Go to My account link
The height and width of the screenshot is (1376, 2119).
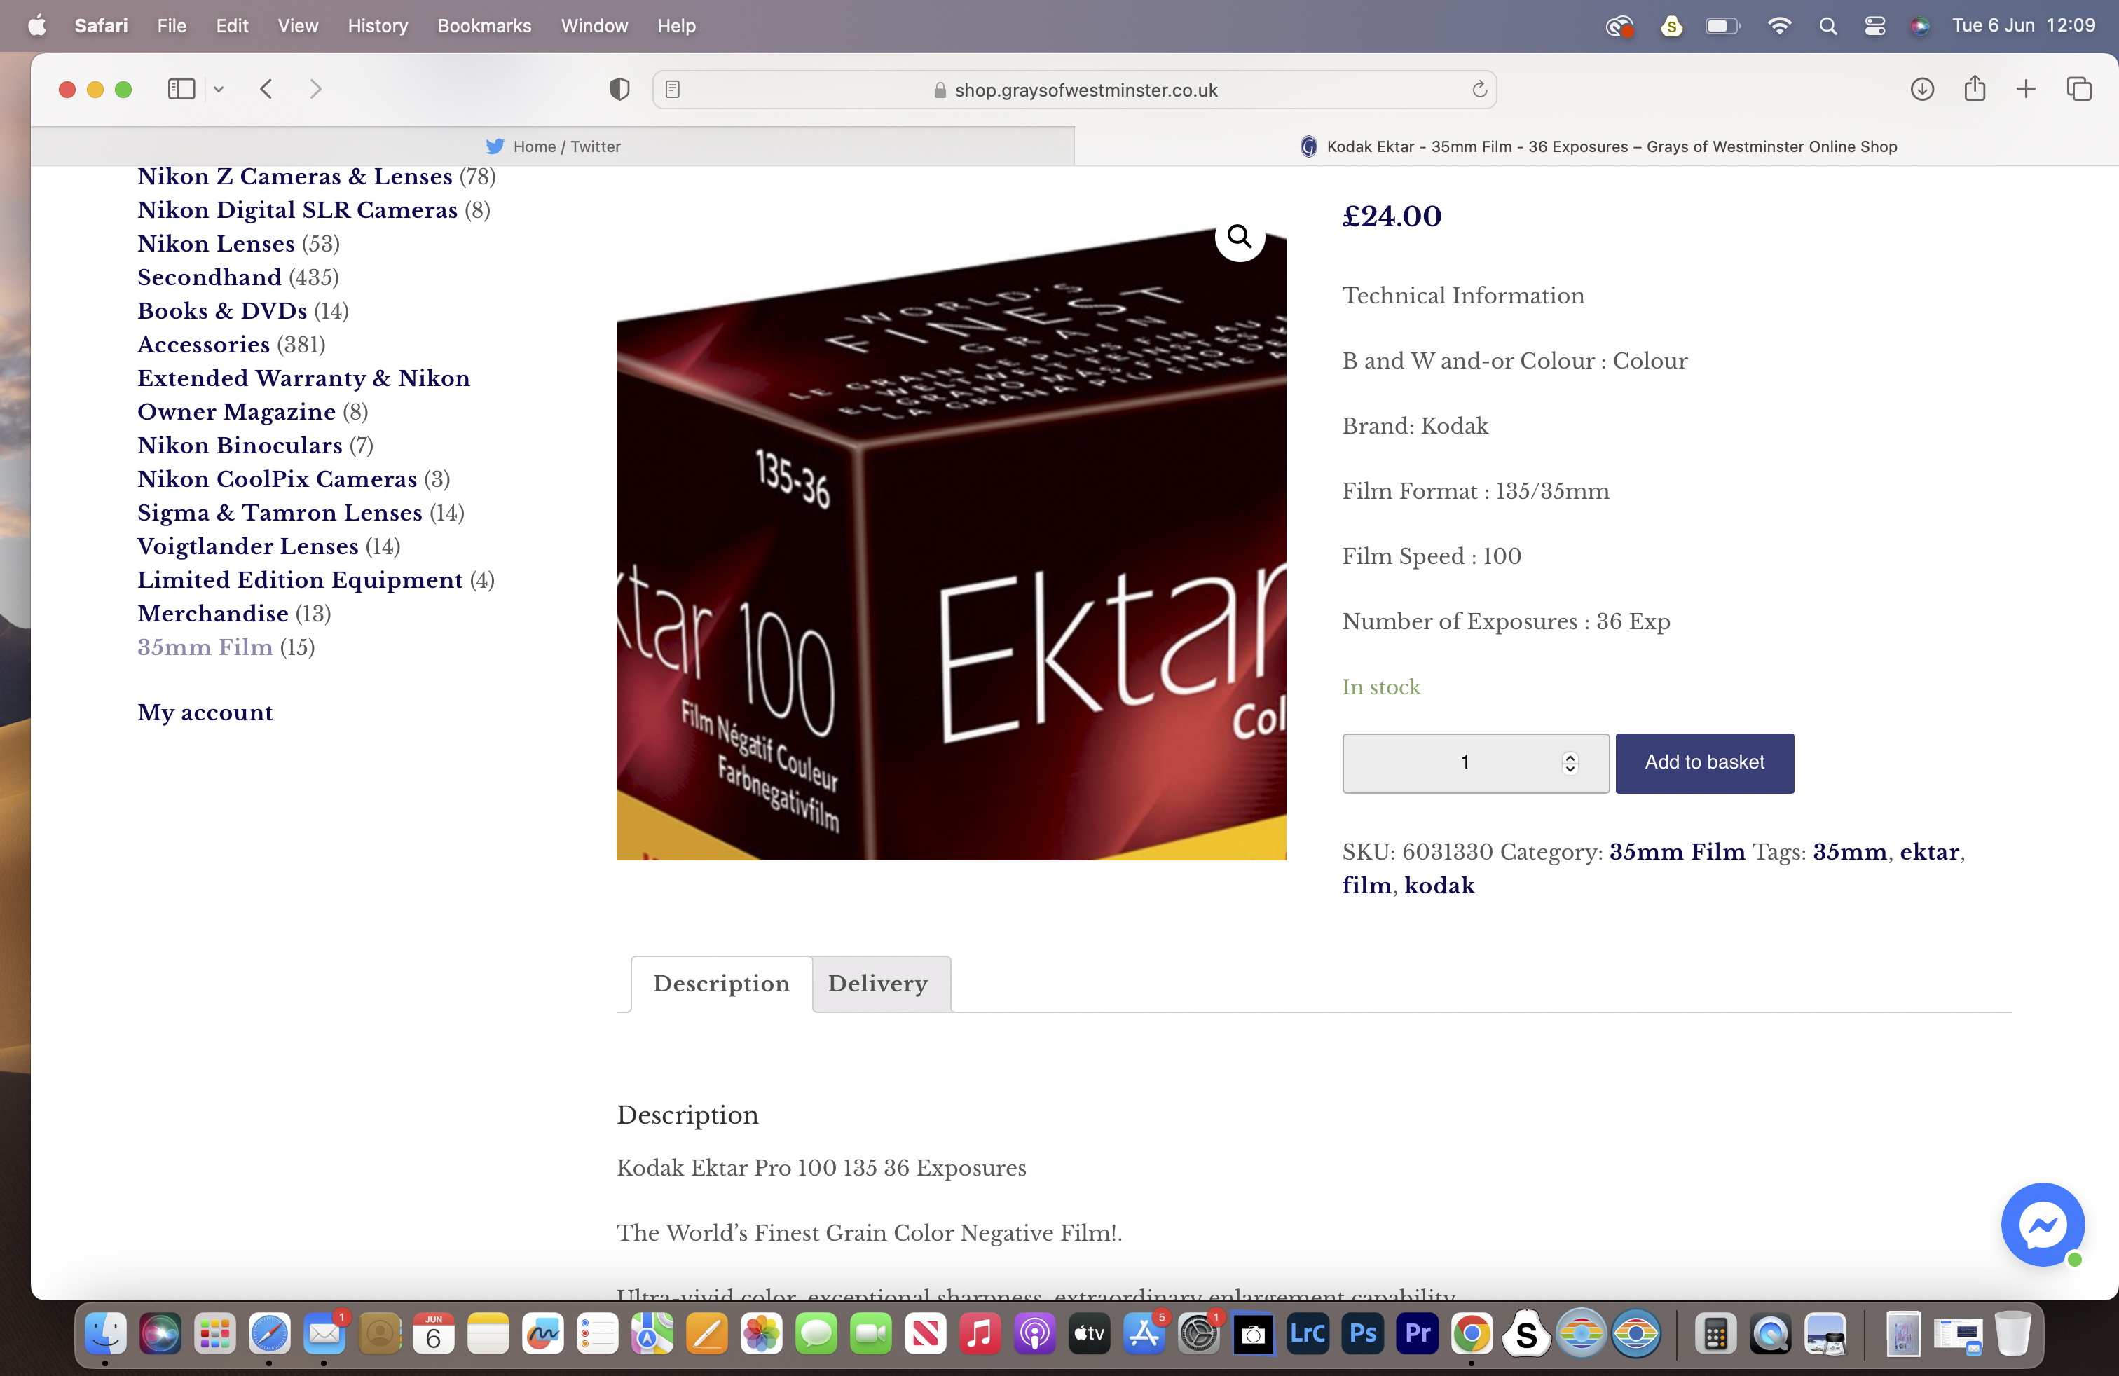coord(206,713)
